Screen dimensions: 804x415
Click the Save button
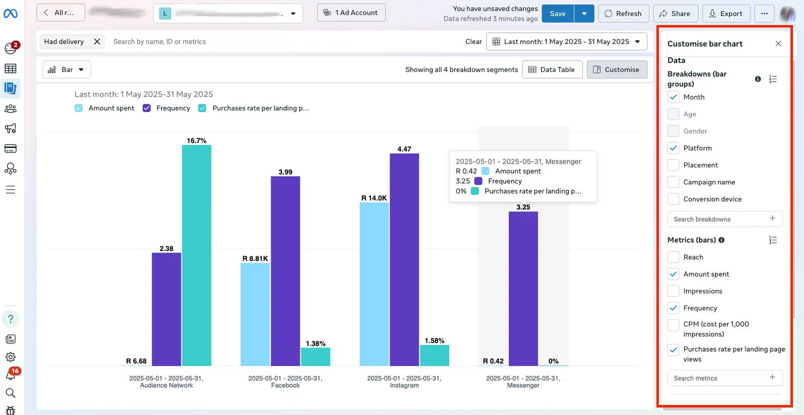tap(558, 14)
